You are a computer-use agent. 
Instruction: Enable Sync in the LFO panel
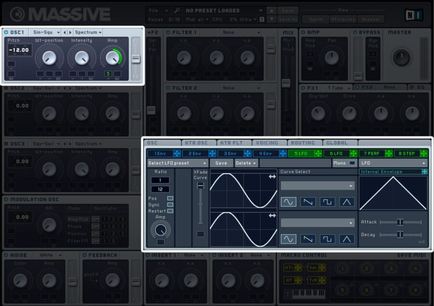pyautogui.click(x=171, y=205)
